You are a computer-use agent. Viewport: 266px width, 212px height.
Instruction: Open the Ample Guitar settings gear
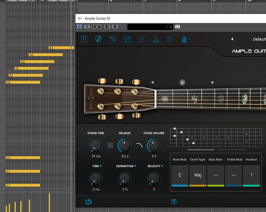pyautogui.click(x=169, y=39)
